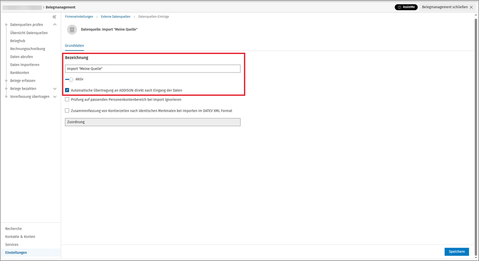Viewport: 479px width, 261px height.
Task: Click the Datenquellen-Einträge breadcrumb text
Action: pyautogui.click(x=154, y=17)
